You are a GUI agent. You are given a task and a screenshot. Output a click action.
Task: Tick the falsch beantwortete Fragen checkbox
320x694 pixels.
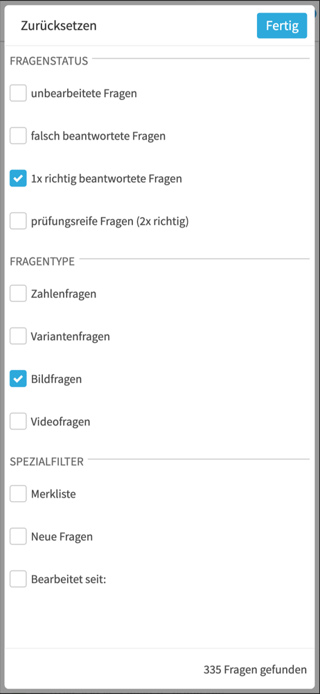point(18,136)
